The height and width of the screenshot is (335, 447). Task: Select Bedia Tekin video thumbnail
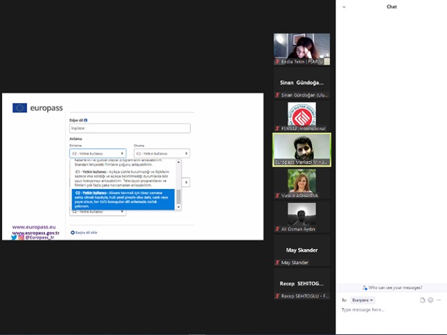pos(301,49)
